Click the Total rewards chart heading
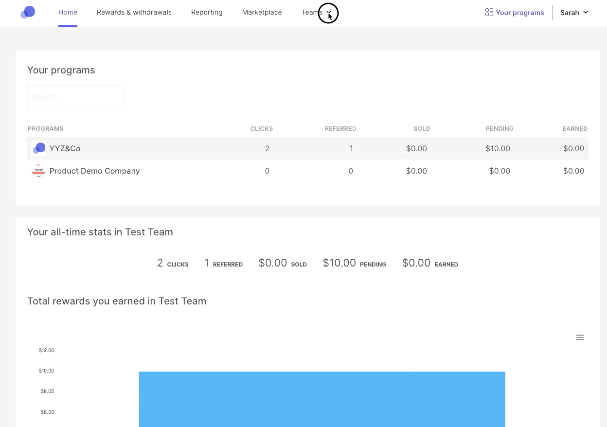Screen dimensions: 607x427 tap(117, 301)
